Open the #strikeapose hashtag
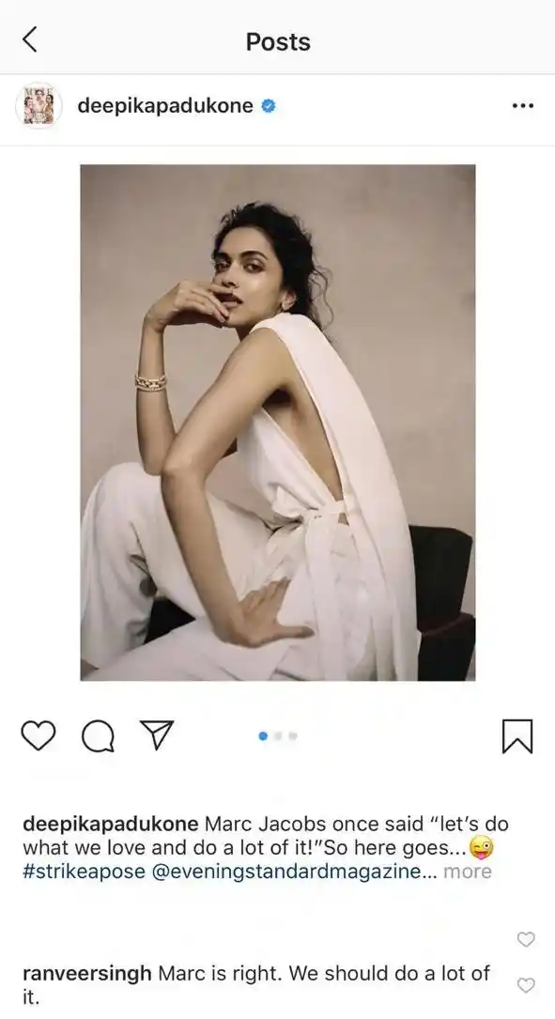555x1019 pixels. coord(84,872)
